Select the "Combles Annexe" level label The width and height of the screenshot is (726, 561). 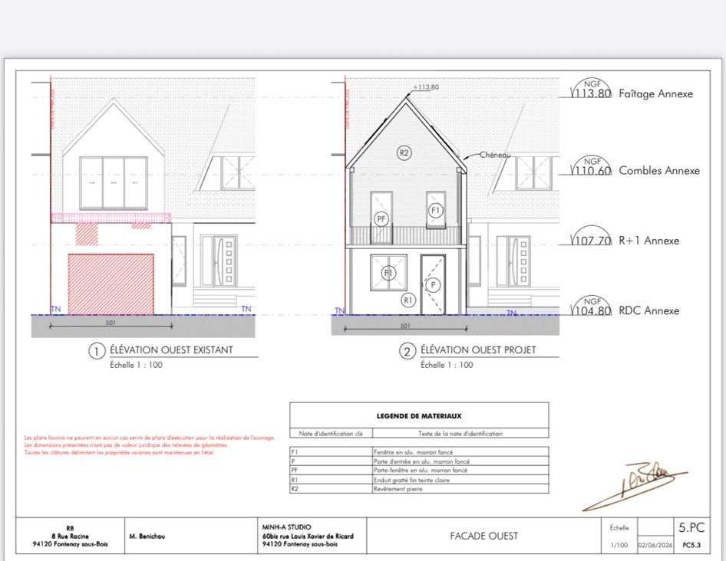(x=659, y=171)
